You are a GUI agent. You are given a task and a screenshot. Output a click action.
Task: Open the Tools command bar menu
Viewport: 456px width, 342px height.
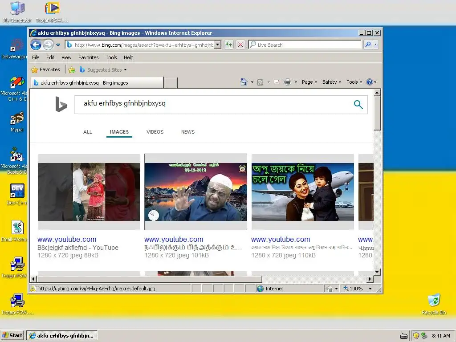click(354, 82)
